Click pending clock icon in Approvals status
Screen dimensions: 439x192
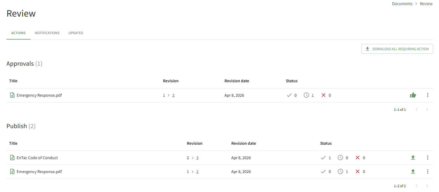click(x=306, y=95)
